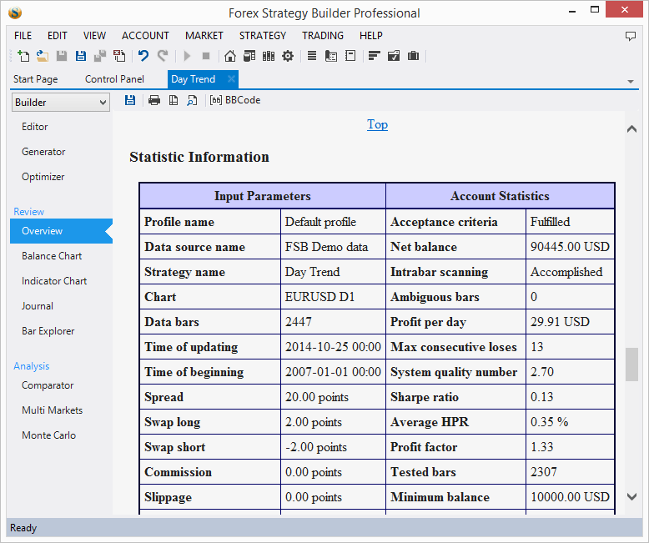
Task: Click the close-document icon with red X
Action: coord(119,56)
